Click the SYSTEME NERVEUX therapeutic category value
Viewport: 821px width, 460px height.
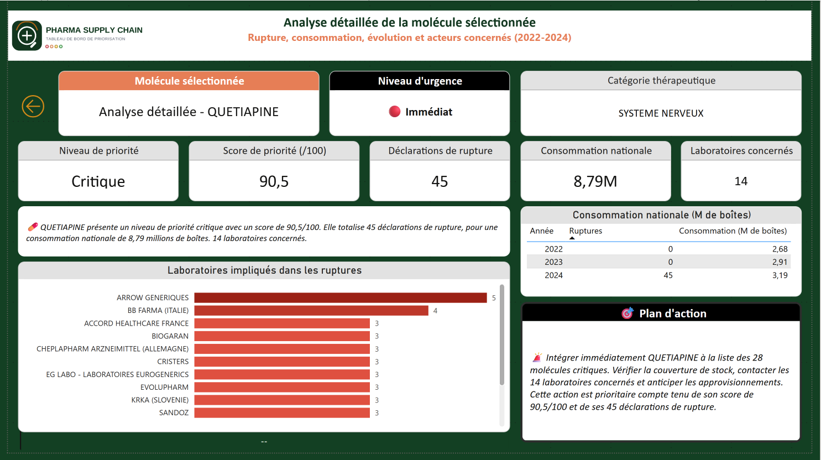[661, 113]
